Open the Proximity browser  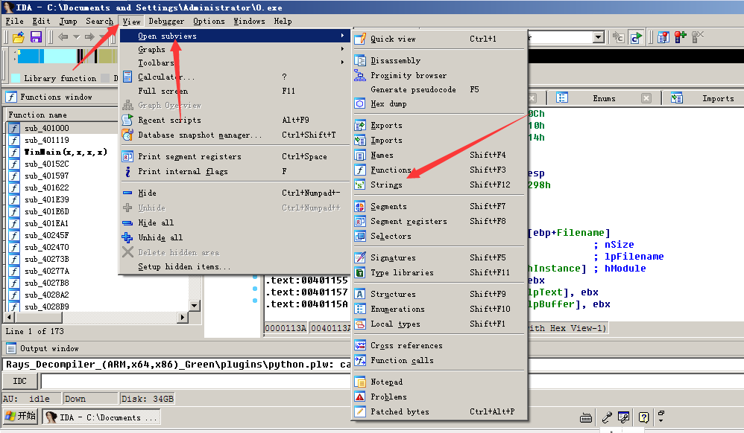439,75
